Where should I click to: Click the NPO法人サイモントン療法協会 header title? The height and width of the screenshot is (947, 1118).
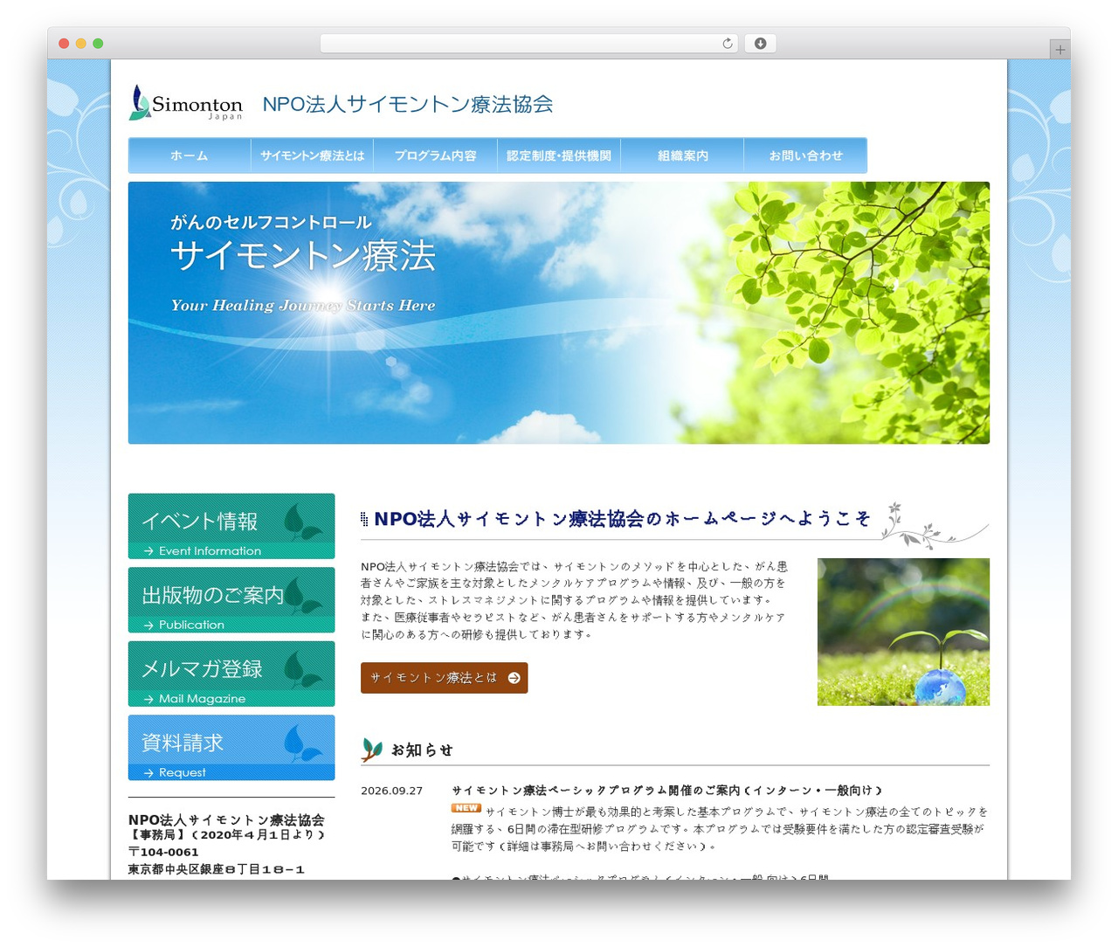(408, 104)
